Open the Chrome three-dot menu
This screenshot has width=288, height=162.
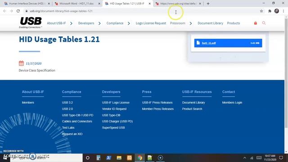[x=283, y=11]
